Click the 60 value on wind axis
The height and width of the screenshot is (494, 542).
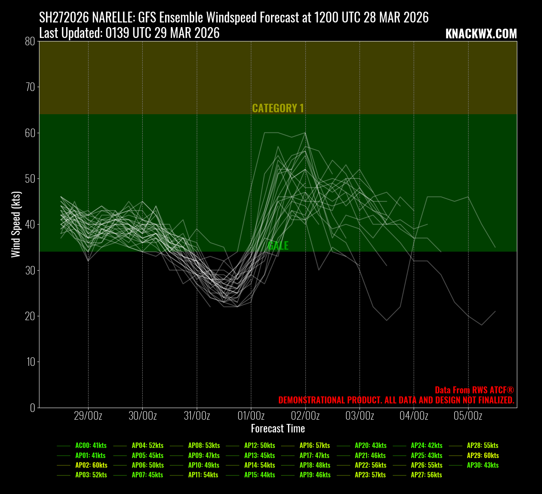tap(30, 133)
